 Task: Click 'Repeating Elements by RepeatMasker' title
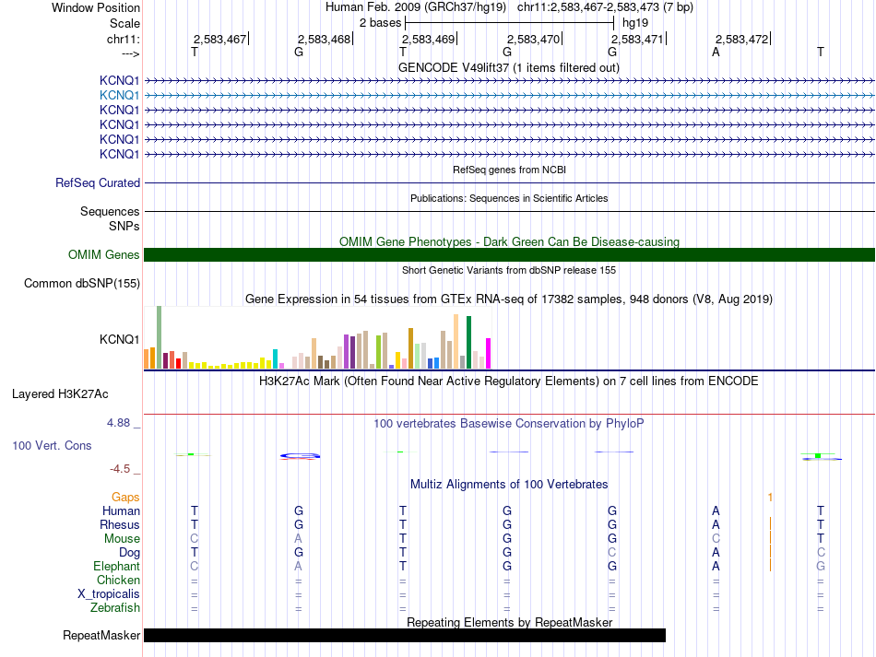(x=509, y=622)
